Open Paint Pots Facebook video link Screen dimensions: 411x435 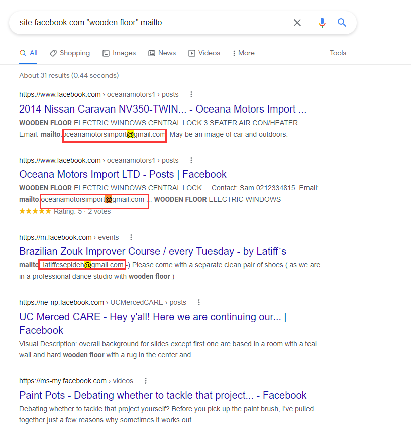pos(162,395)
